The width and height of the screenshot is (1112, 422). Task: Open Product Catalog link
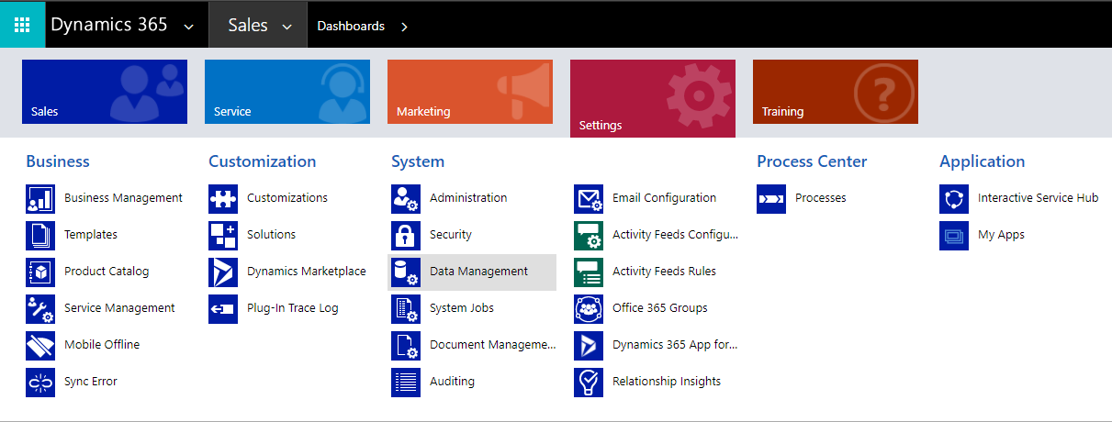pyautogui.click(x=107, y=272)
